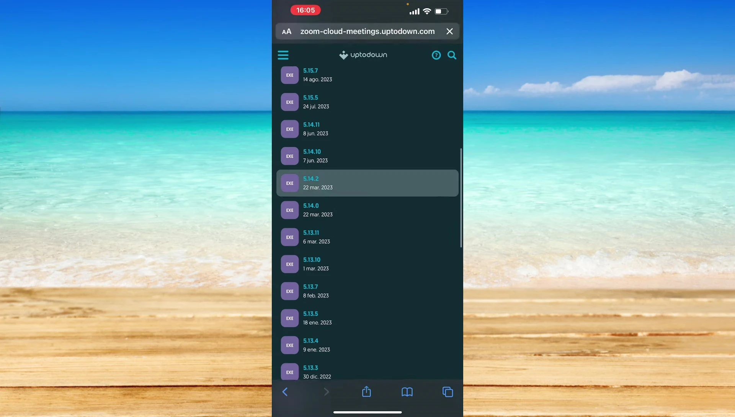735x417 pixels.
Task: Tap the EXE icon for version 5.13.5
Action: (x=290, y=318)
